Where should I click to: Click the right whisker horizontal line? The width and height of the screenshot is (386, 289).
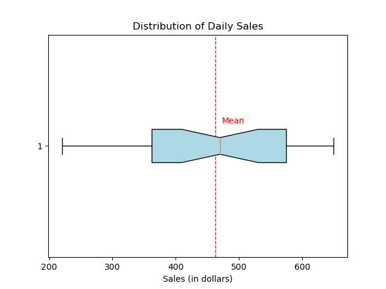(310, 146)
